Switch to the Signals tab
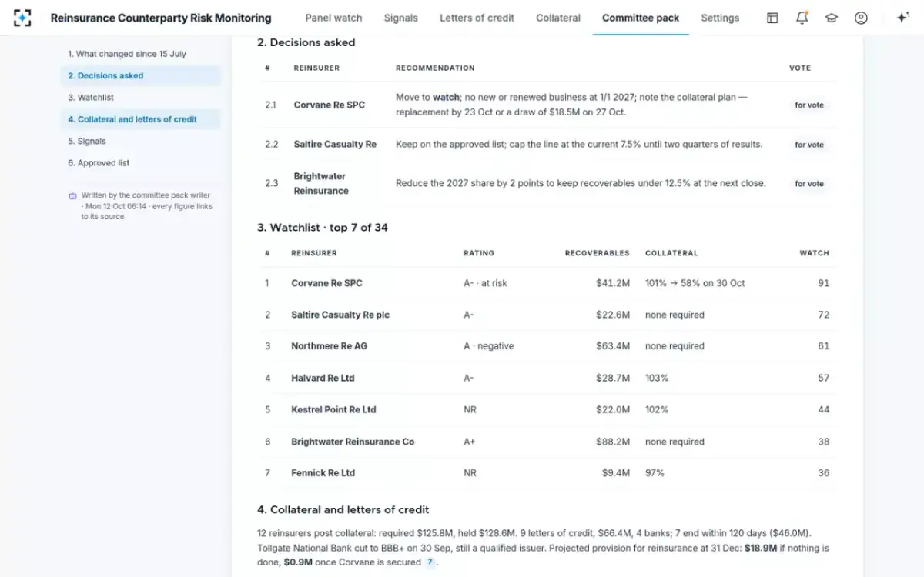Viewport: 924px width, 577px height. 401,18
